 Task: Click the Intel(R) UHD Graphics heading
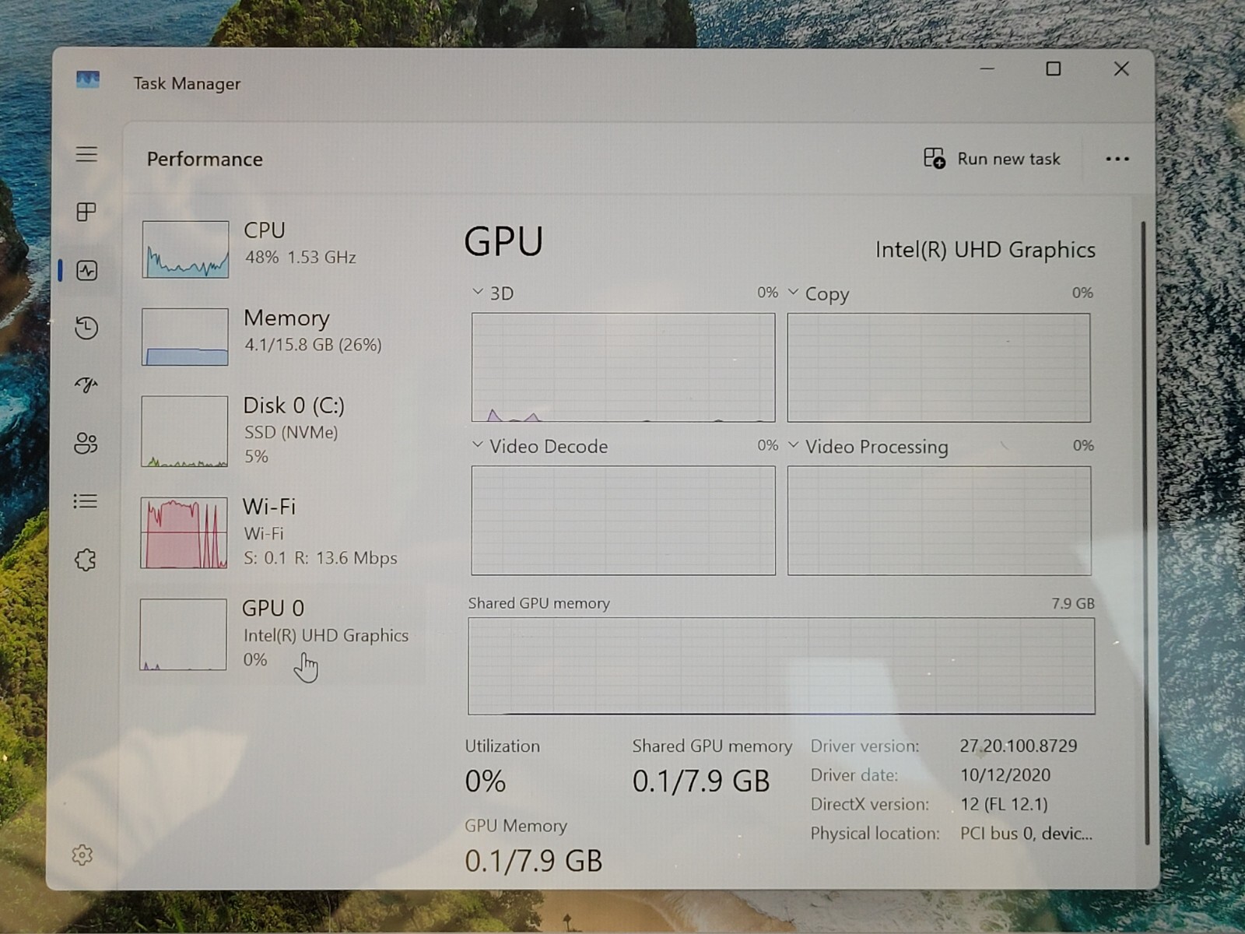click(x=985, y=250)
